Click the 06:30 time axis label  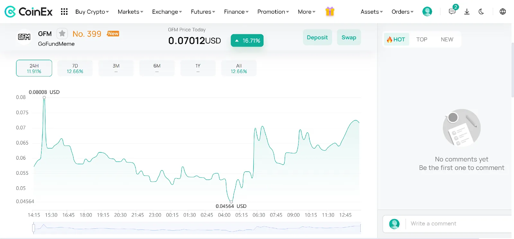pyautogui.click(x=259, y=215)
